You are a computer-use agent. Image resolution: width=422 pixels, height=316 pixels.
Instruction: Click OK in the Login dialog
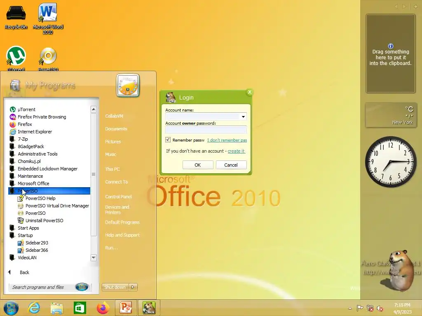[x=198, y=165]
